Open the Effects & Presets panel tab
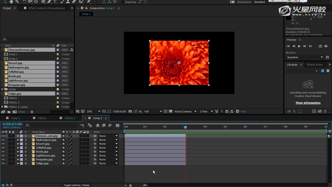 point(315,65)
